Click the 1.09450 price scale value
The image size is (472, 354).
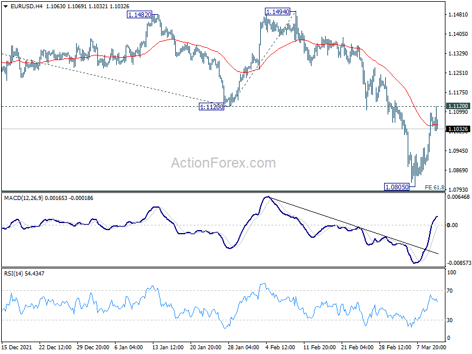(458, 151)
